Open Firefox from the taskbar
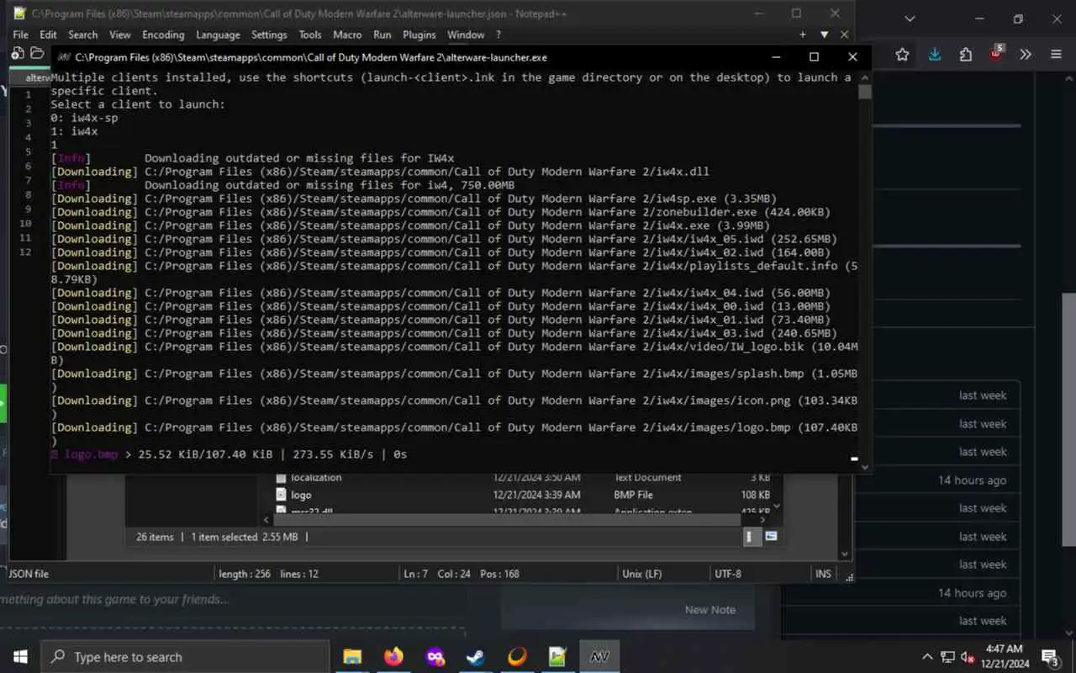Image resolution: width=1076 pixels, height=673 pixels. click(393, 657)
